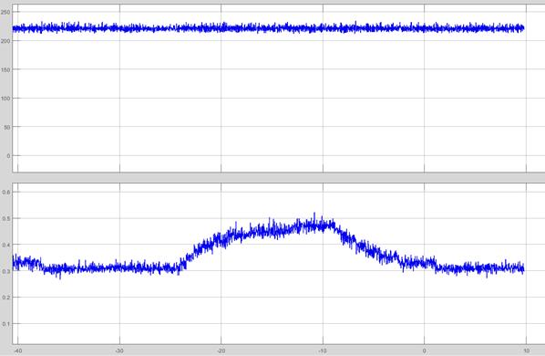Click the gray divider between the two plots
Image resolution: width=545 pixels, height=356 pixels.
(272, 177)
